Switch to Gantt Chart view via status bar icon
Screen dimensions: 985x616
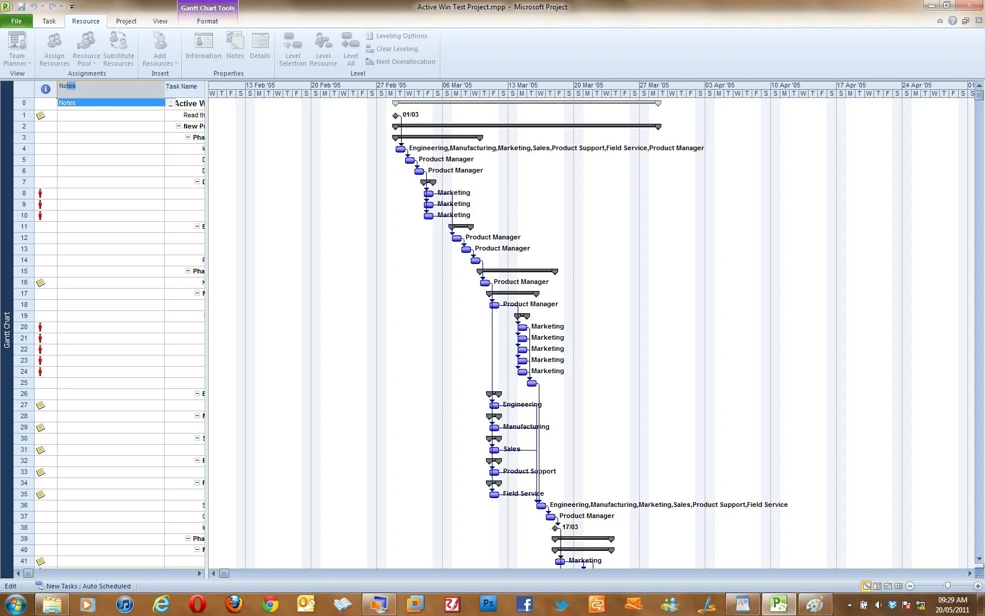tap(867, 586)
